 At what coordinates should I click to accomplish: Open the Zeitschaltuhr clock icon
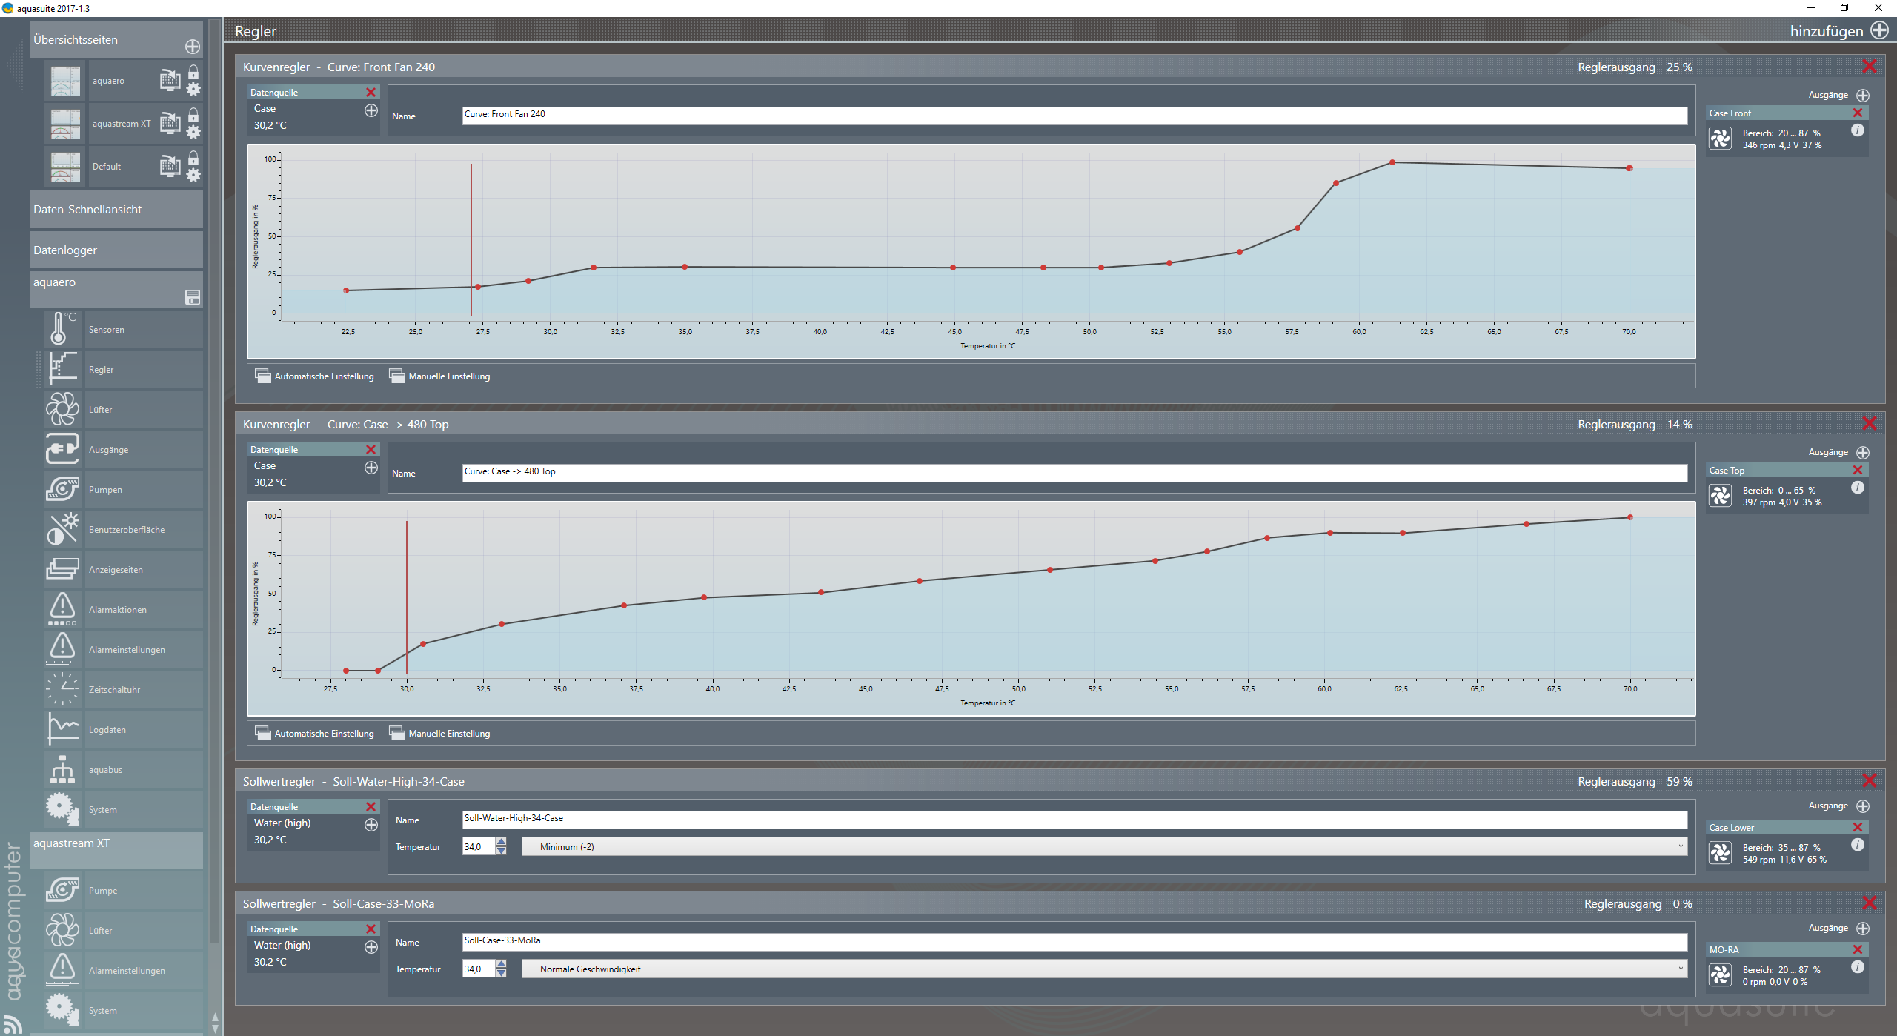pyautogui.click(x=62, y=689)
